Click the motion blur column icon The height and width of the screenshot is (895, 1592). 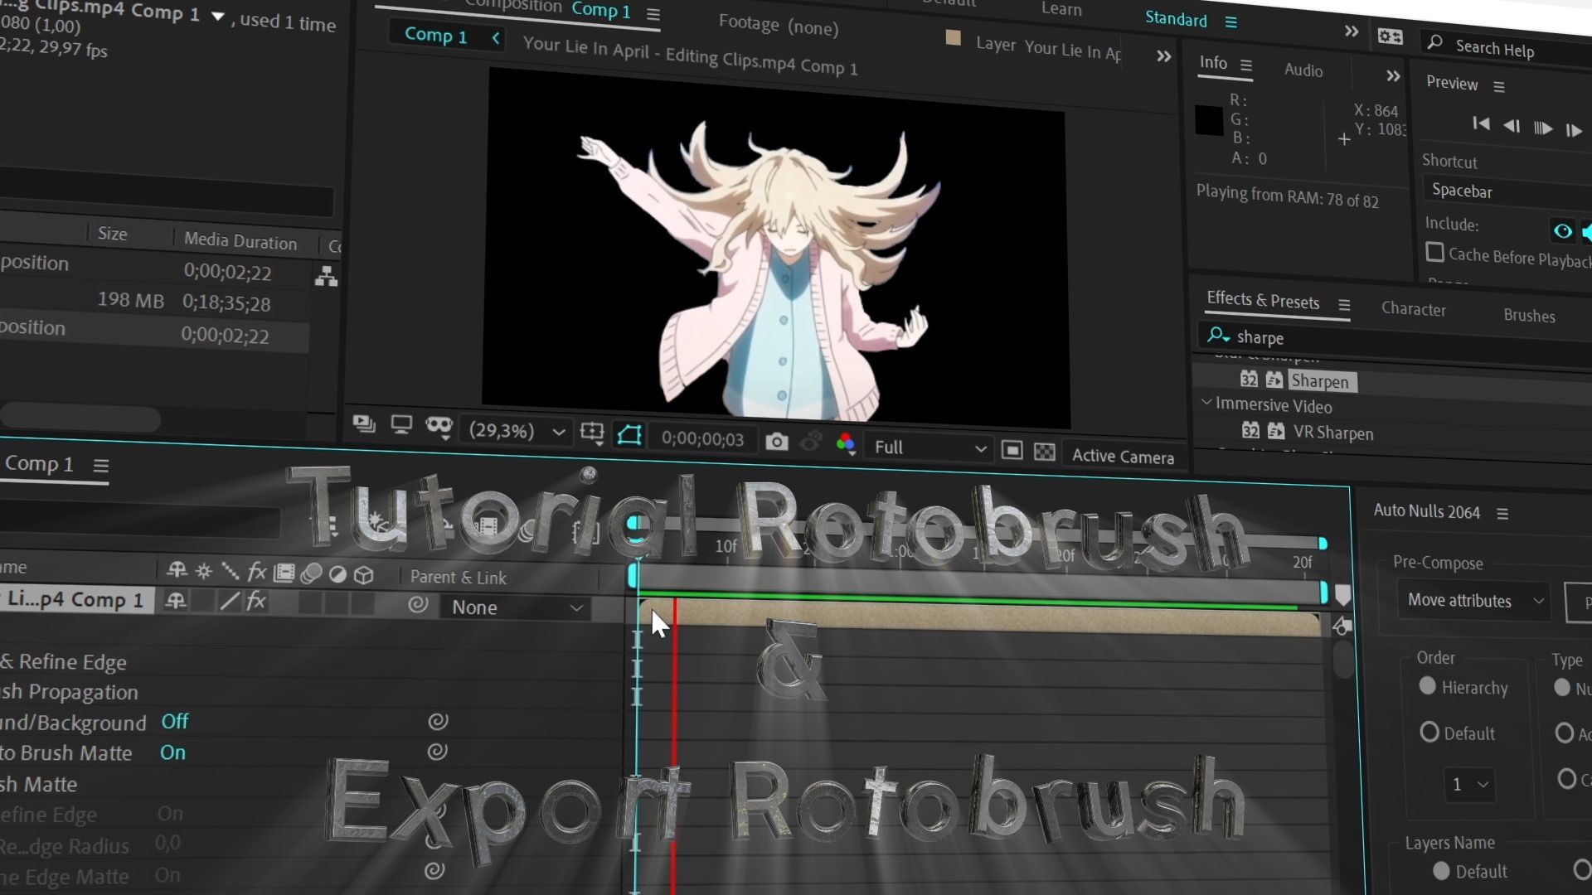point(311,573)
